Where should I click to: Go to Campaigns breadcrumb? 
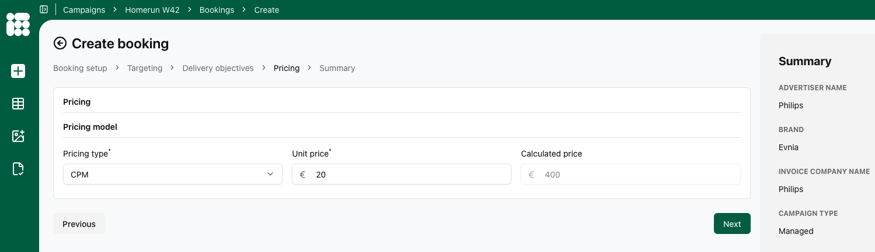pyautogui.click(x=84, y=10)
